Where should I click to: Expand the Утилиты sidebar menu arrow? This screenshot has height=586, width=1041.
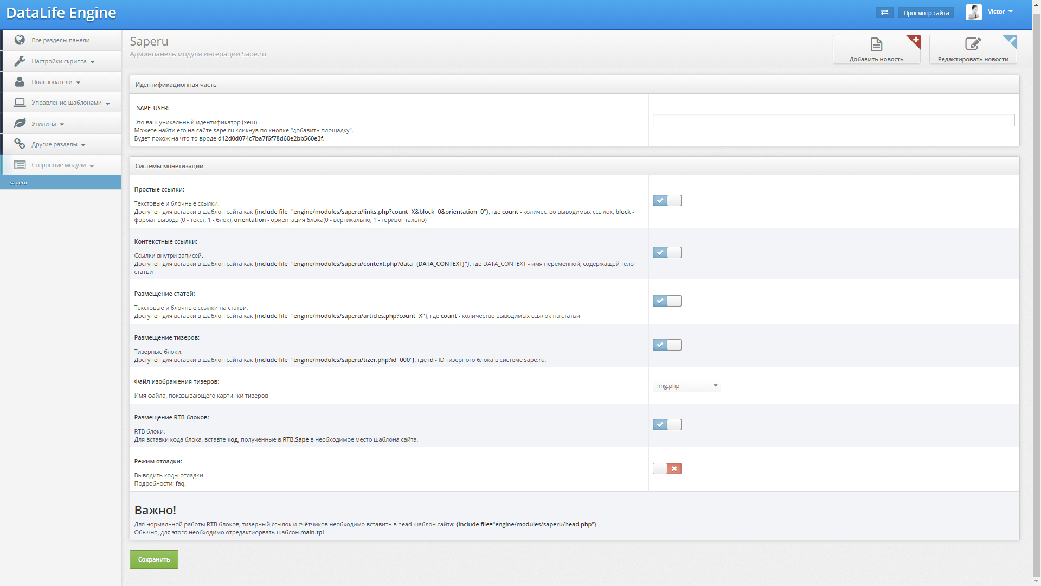click(62, 124)
